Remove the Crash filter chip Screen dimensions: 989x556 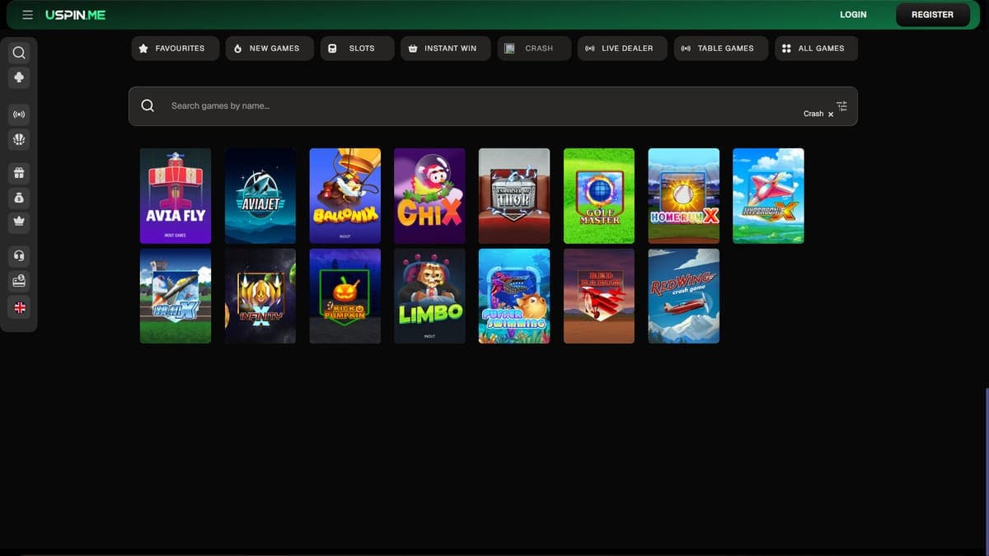pos(831,114)
